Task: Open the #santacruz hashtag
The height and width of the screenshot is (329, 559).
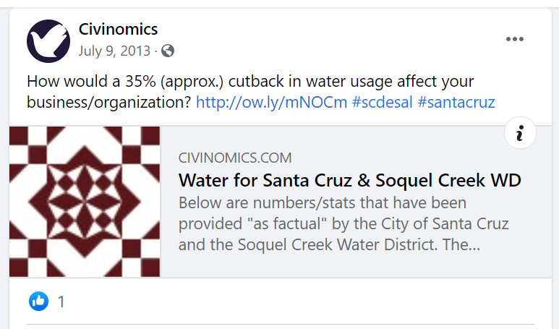Action: tap(456, 102)
